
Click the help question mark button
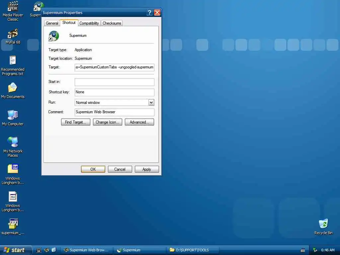point(149,13)
